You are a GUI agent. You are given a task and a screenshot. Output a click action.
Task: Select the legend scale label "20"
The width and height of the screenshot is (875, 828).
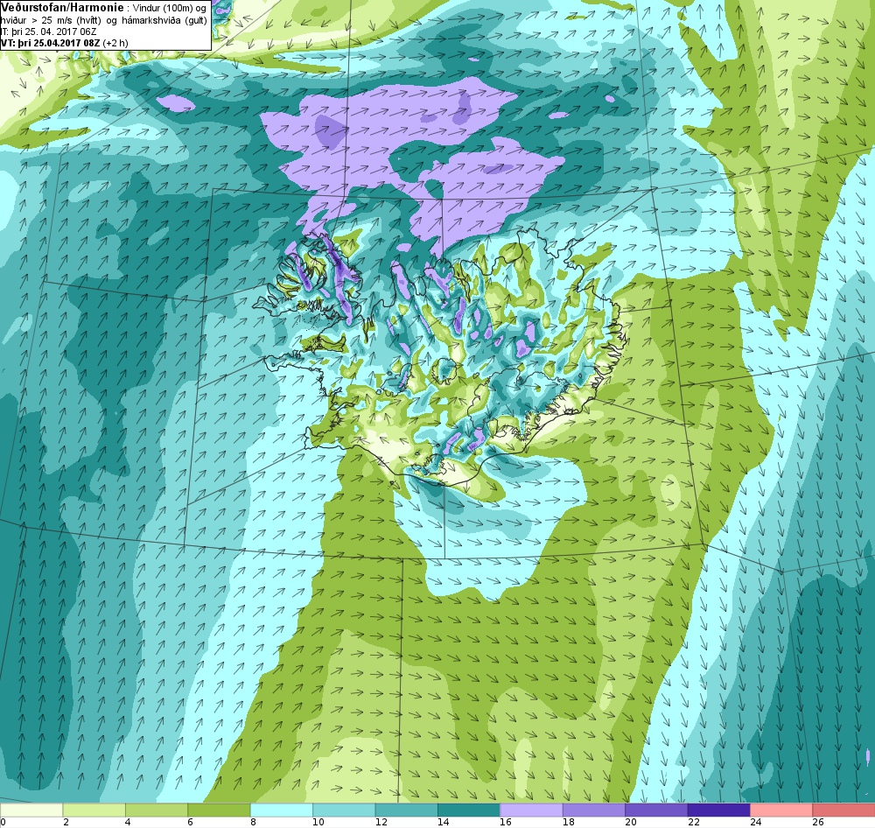[631, 822]
